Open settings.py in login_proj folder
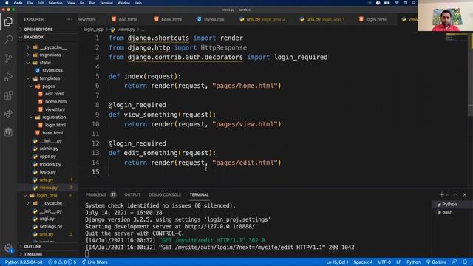 (51, 227)
